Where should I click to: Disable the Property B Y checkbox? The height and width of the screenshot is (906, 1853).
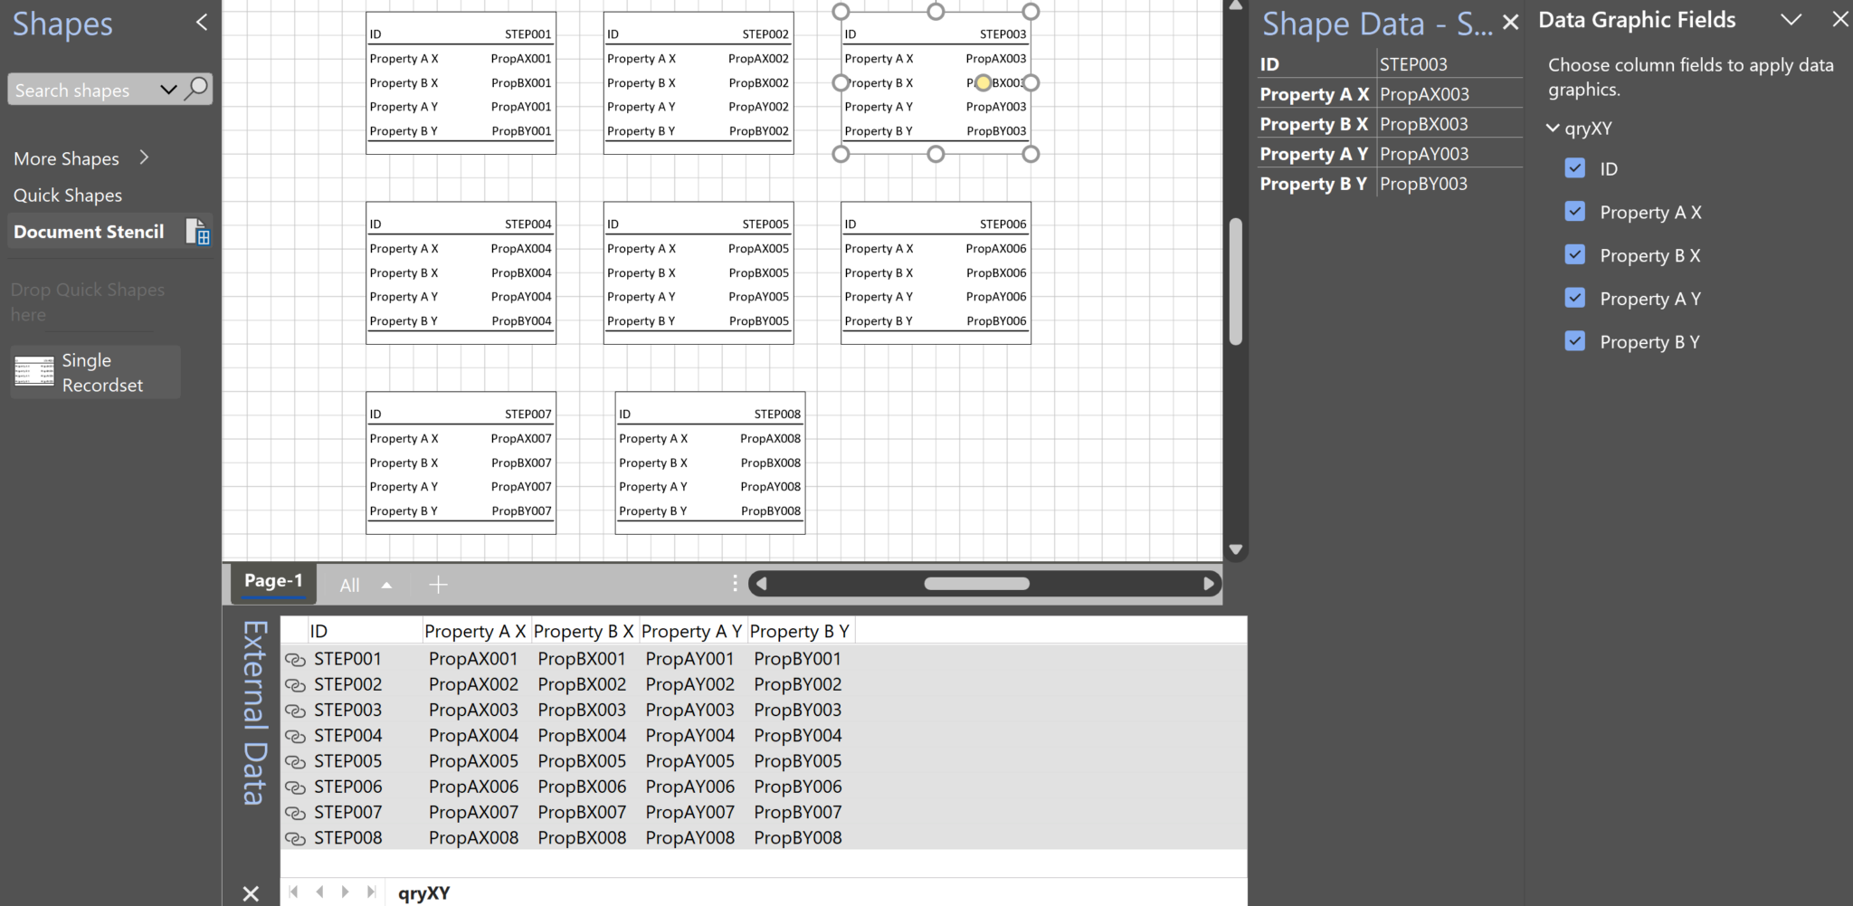1575,341
